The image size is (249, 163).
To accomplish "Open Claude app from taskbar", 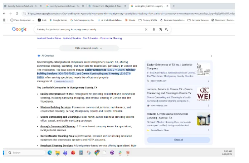I will coord(128,153).
